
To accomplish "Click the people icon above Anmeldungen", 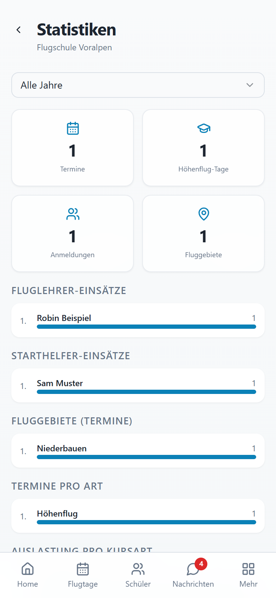I will point(73,214).
